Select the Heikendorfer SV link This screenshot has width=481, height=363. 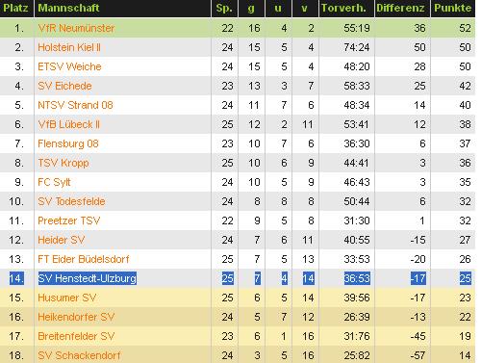click(76, 317)
